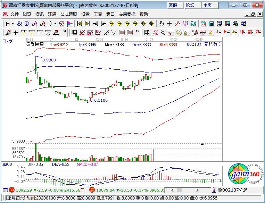
Task: Open the 日 period dropdown arrow
Action: pyautogui.click(x=13, y=24)
